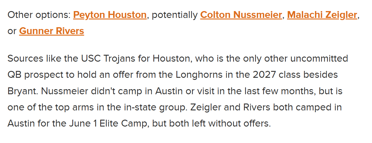Follow the Malachi Zeigler link
The height and width of the screenshot is (143, 372).
click(322, 15)
